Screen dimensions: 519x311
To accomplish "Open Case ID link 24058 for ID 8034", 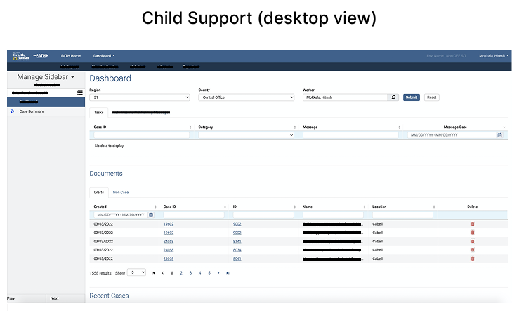I will tap(168, 249).
